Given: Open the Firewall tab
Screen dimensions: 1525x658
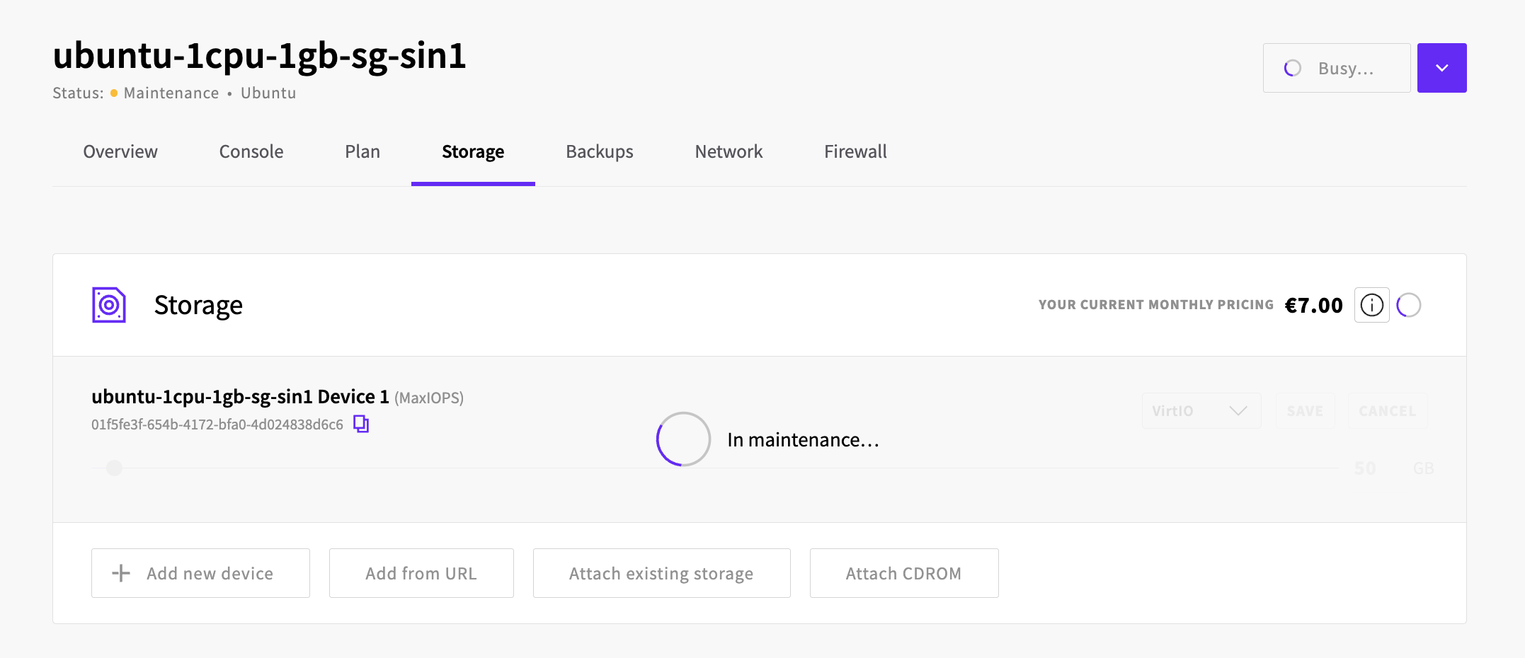Looking at the screenshot, I should 855,151.
